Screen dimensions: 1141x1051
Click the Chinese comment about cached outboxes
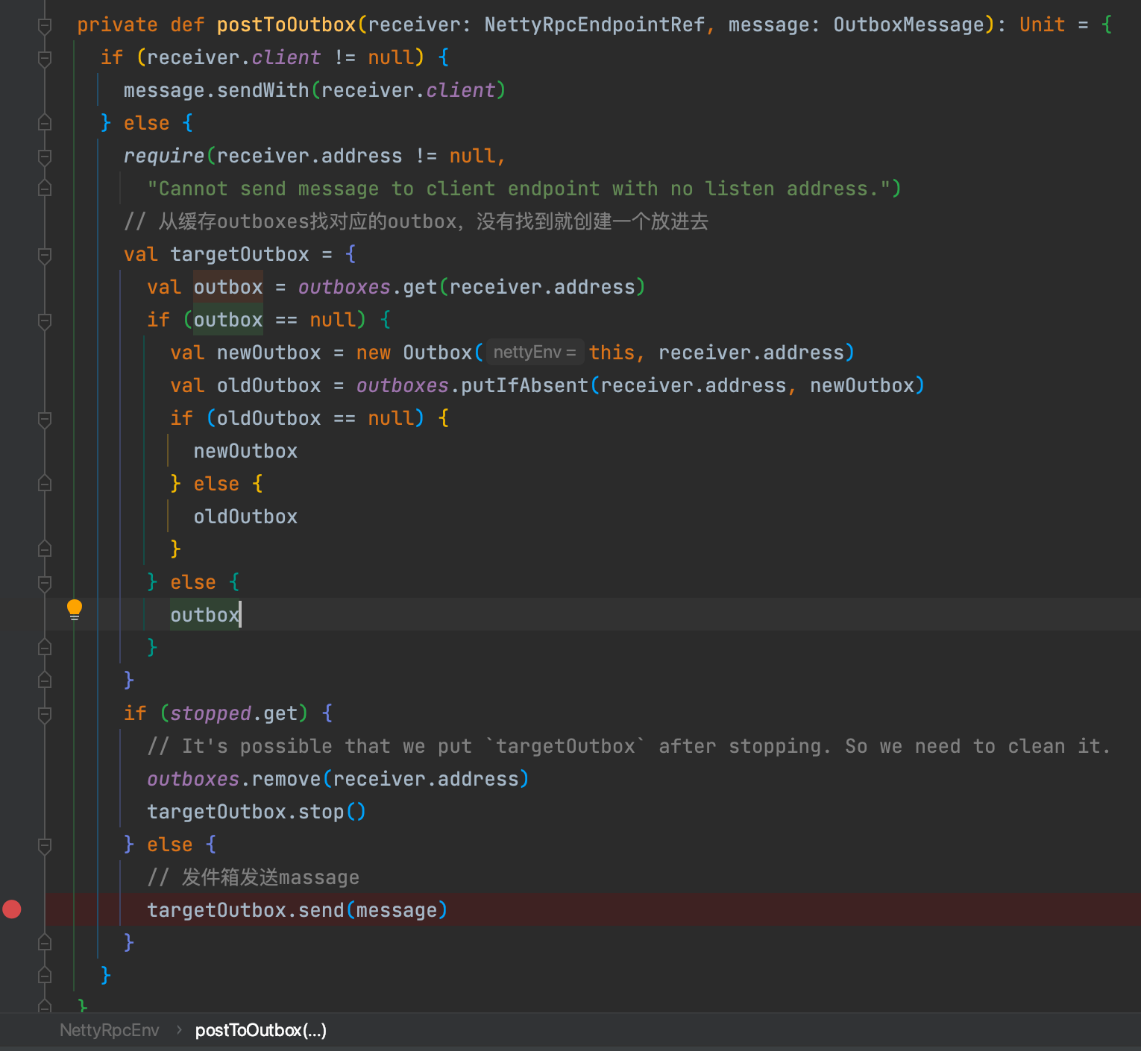point(416,221)
